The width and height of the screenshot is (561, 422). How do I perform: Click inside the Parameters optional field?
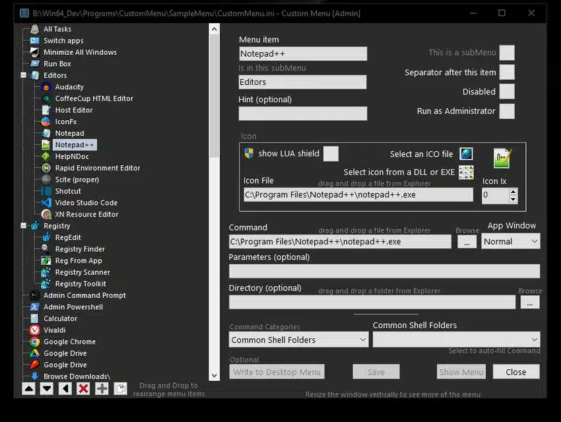[x=383, y=271]
